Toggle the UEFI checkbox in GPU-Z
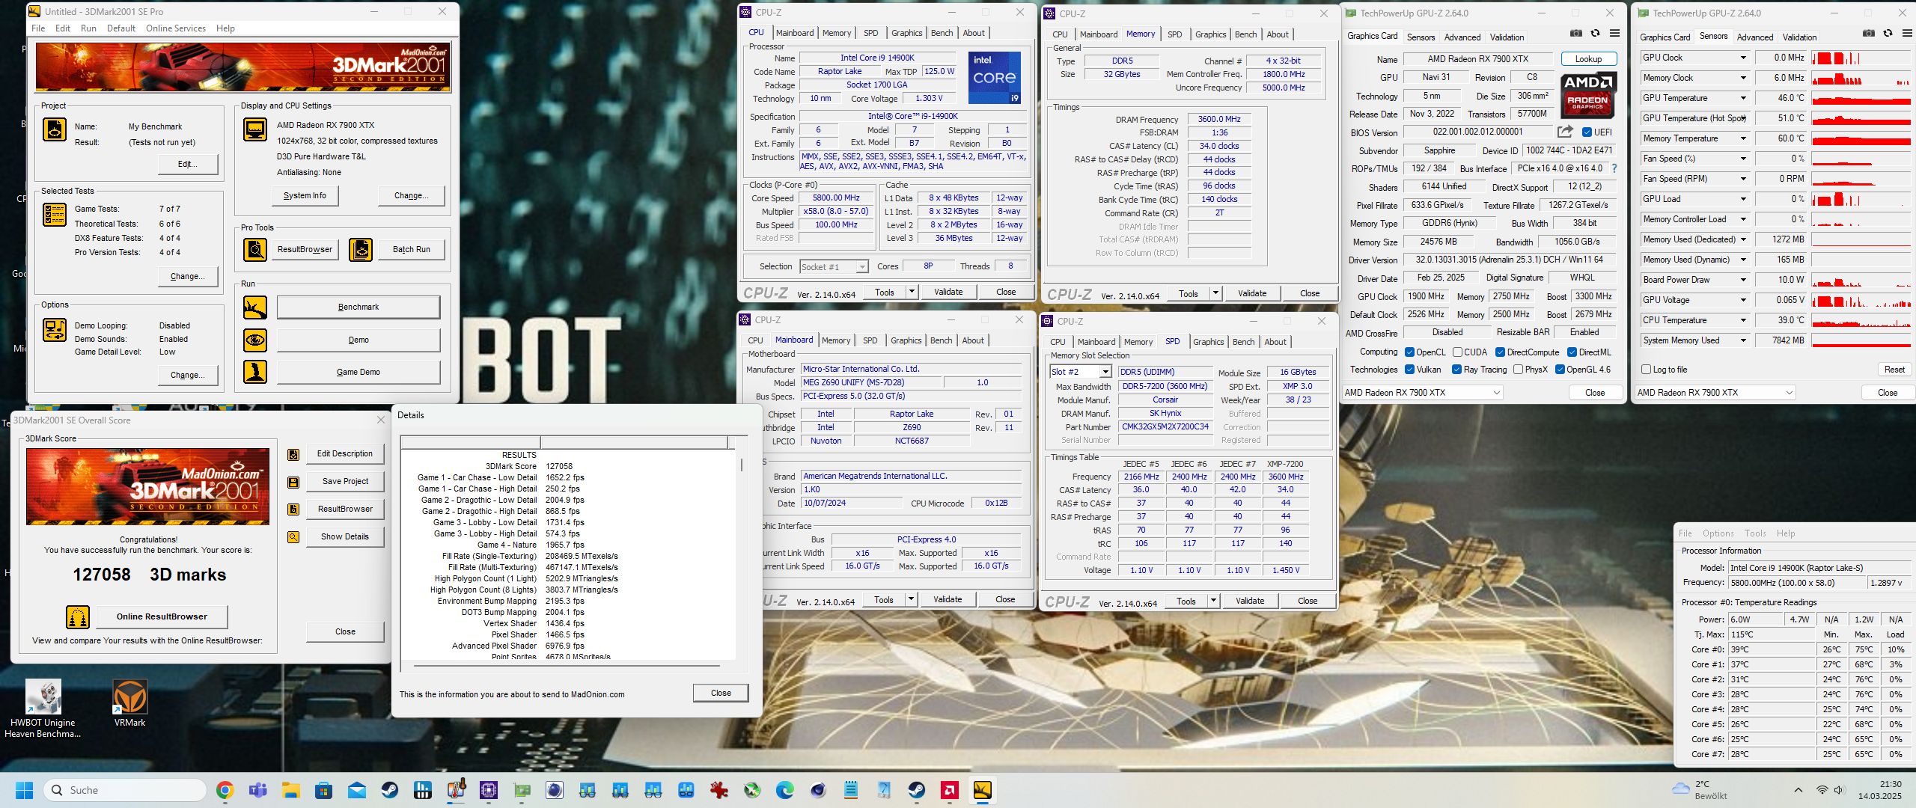Viewport: 1916px width, 808px height. point(1587,132)
